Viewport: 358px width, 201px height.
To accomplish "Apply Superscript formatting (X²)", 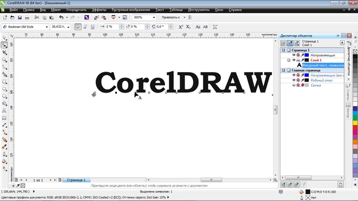I will tap(181, 27).
